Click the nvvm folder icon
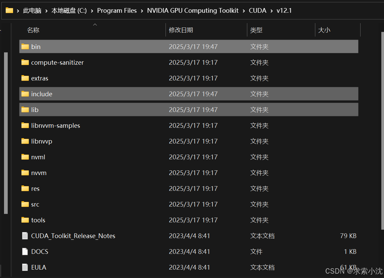This screenshot has width=384, height=278. pyautogui.click(x=25, y=173)
